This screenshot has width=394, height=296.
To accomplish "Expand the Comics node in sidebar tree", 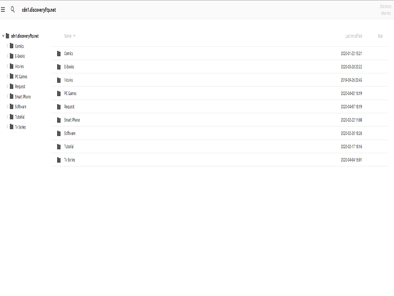I will 7,46.
